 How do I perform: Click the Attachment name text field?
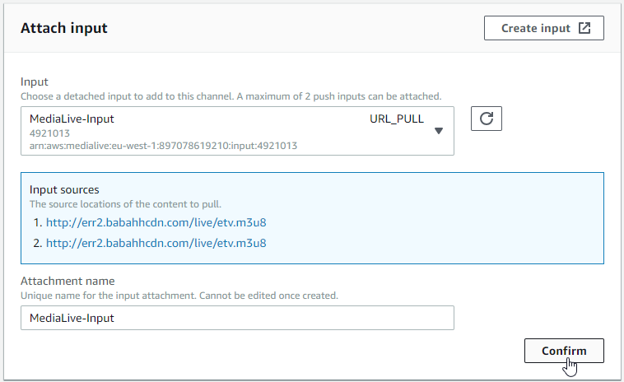pos(237,318)
